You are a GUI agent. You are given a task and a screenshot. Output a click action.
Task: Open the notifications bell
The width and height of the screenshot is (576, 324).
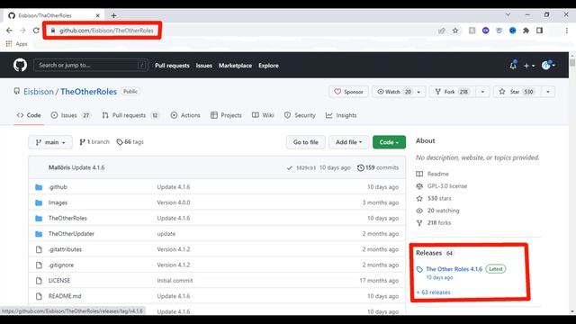tap(513, 66)
